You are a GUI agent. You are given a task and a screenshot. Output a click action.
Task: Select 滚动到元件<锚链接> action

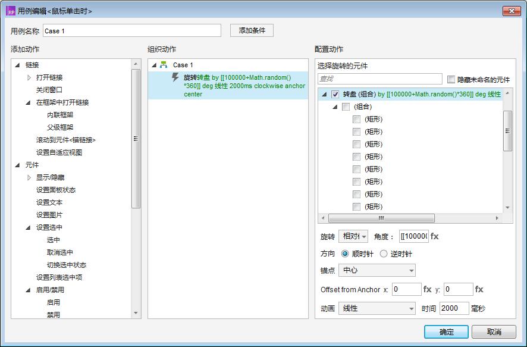[x=66, y=140]
